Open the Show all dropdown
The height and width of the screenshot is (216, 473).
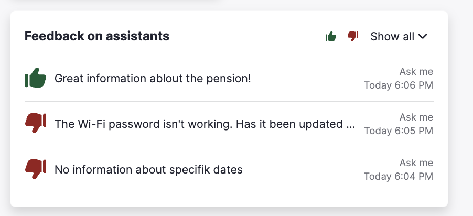pyautogui.click(x=399, y=37)
